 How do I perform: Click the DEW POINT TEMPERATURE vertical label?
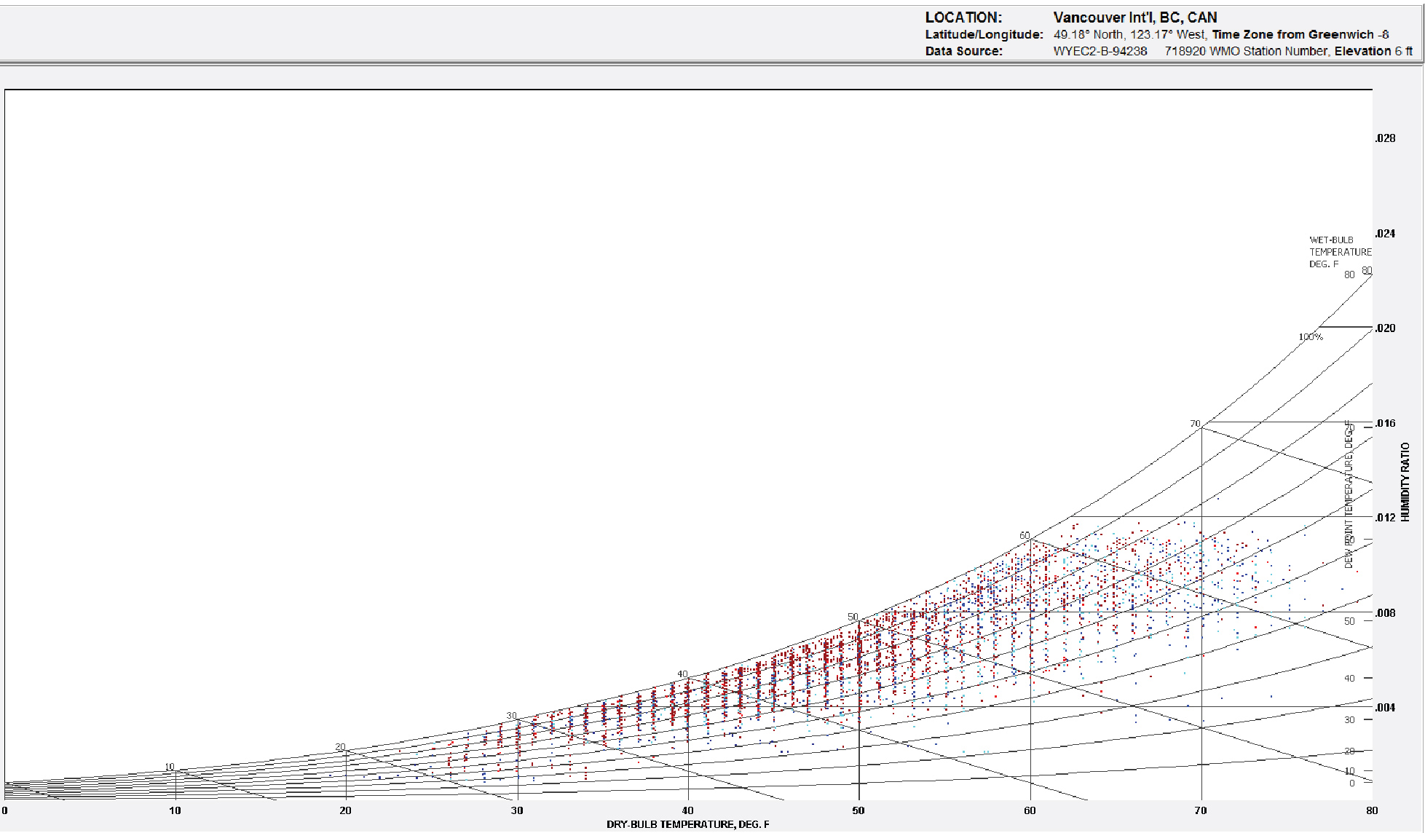(1349, 495)
